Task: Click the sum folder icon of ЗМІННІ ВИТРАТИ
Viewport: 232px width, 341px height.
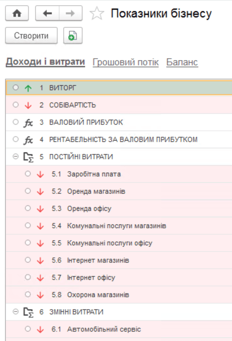Action: click(x=28, y=312)
